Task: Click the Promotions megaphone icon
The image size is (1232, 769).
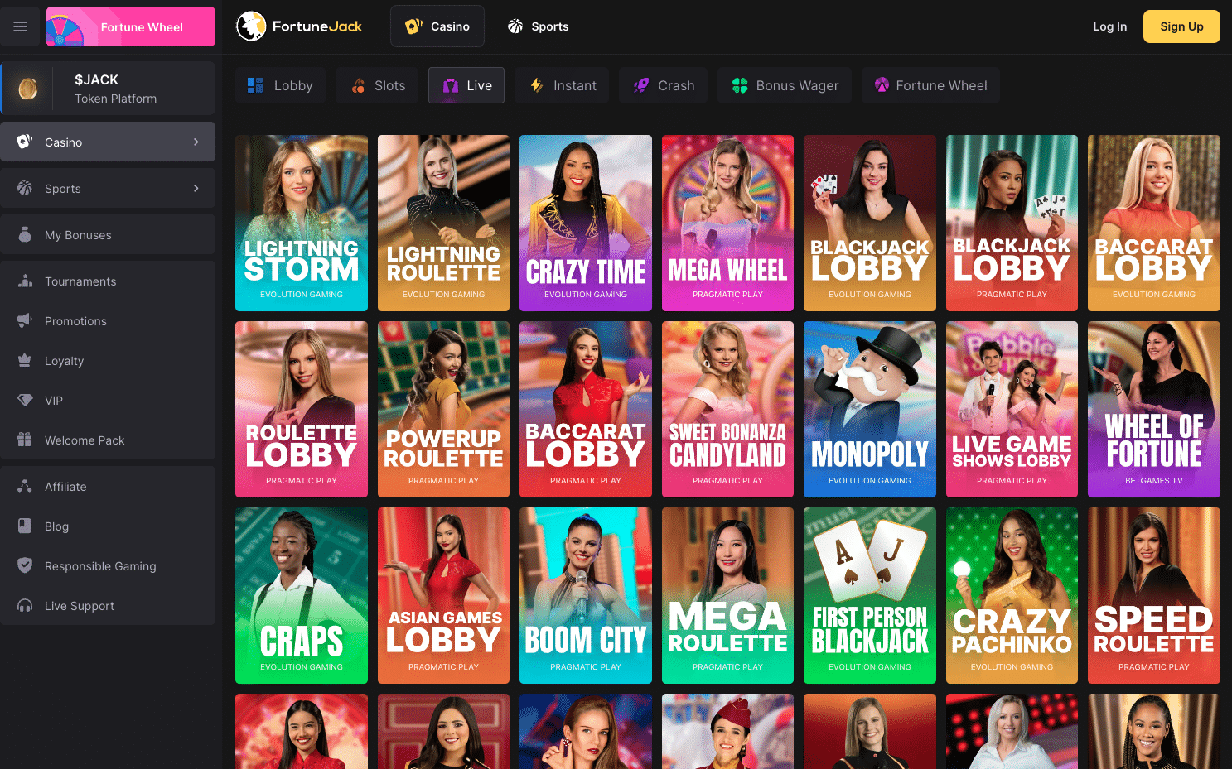Action: (25, 320)
